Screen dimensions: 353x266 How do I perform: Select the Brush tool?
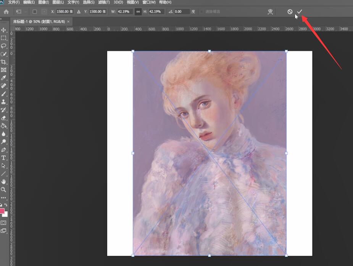pyautogui.click(x=3, y=94)
